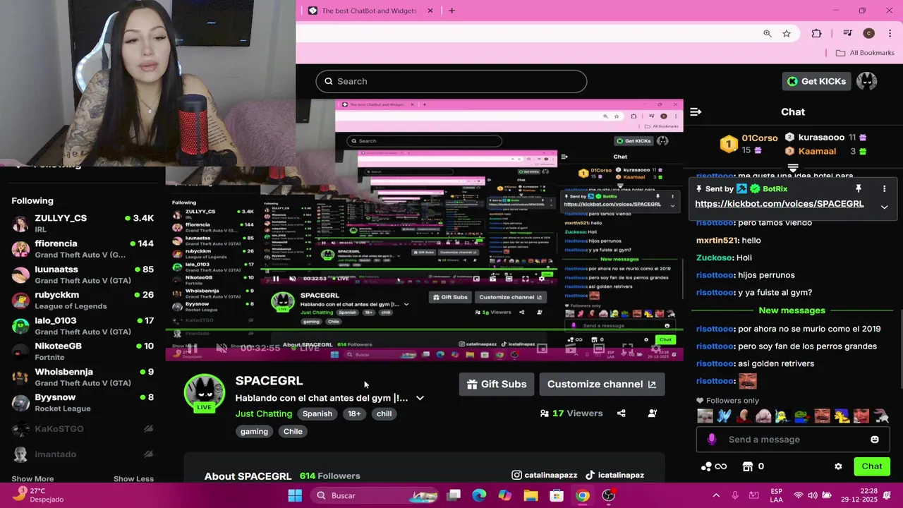Open the Chrome profile avatar

[868, 33]
